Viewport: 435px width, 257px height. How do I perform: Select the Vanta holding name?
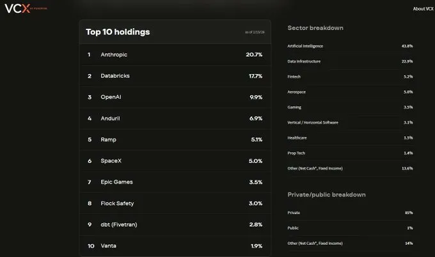[x=108, y=245]
